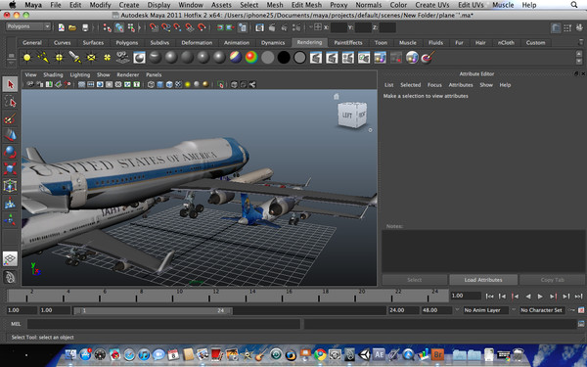Play the animation forward

540,297
